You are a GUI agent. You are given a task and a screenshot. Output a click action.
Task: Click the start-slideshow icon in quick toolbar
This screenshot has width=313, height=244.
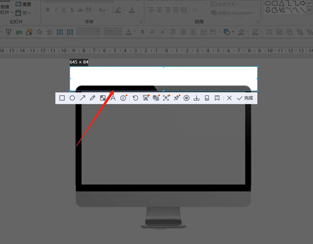point(8,32)
